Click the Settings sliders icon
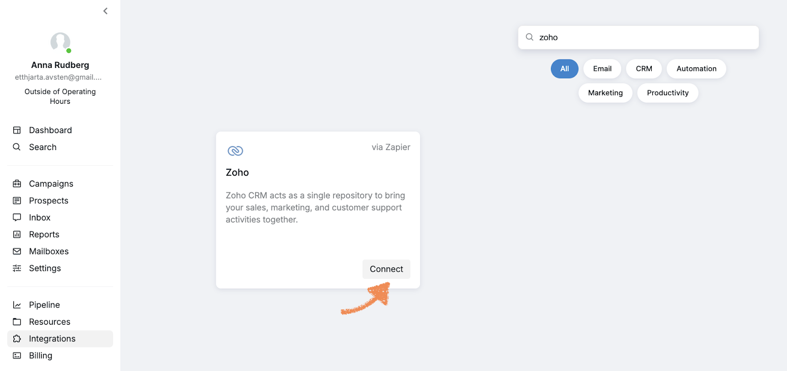The height and width of the screenshot is (371, 787). (x=17, y=268)
